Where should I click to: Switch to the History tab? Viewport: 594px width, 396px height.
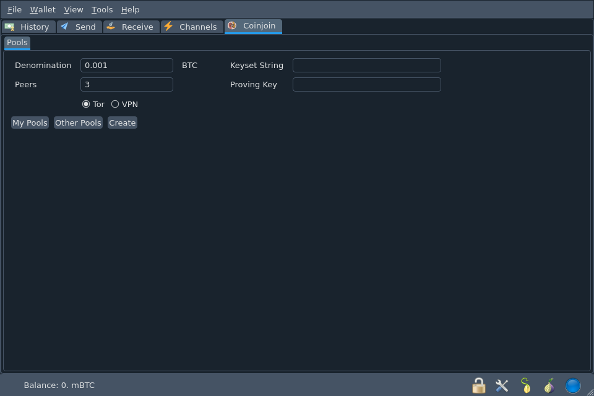click(29, 27)
